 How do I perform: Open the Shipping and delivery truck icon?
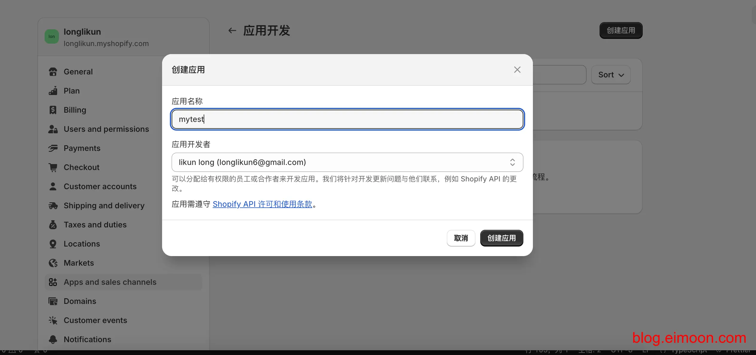click(x=53, y=206)
